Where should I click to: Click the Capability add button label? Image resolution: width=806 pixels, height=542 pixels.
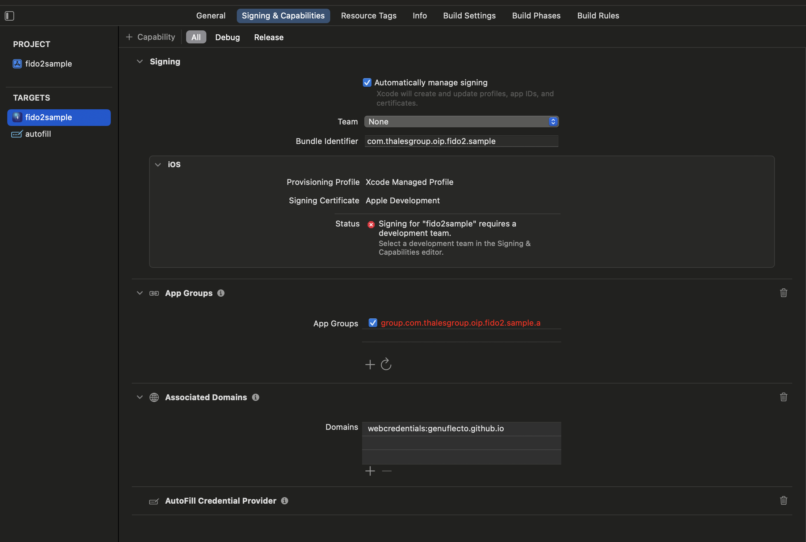[156, 37]
